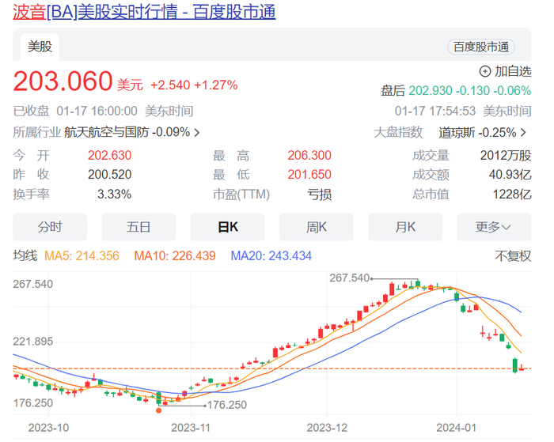Viewport: 554px width, 442px height.
Task: Open the 波音[BA]美股实时行情 title link
Action: pos(144,12)
